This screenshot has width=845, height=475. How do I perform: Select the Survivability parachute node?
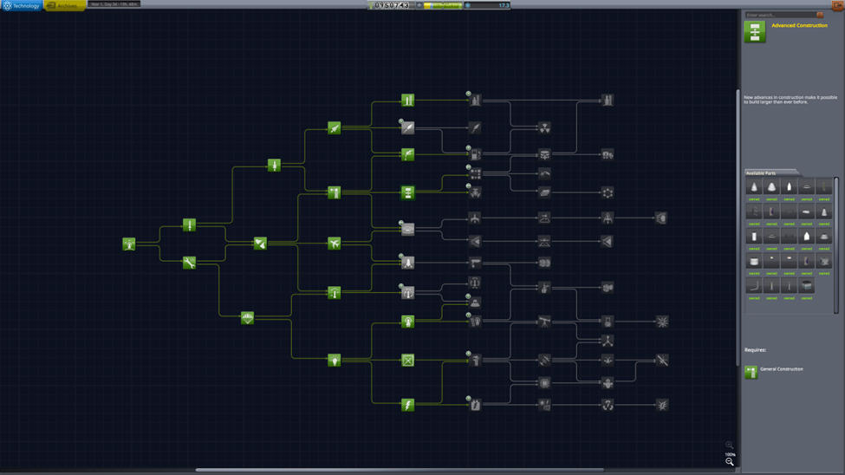click(x=247, y=317)
